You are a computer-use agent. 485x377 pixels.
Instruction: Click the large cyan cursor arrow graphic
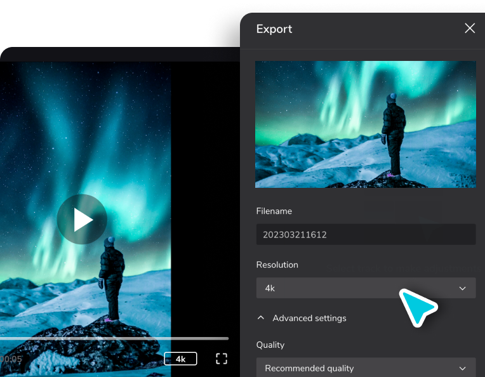[417, 307]
